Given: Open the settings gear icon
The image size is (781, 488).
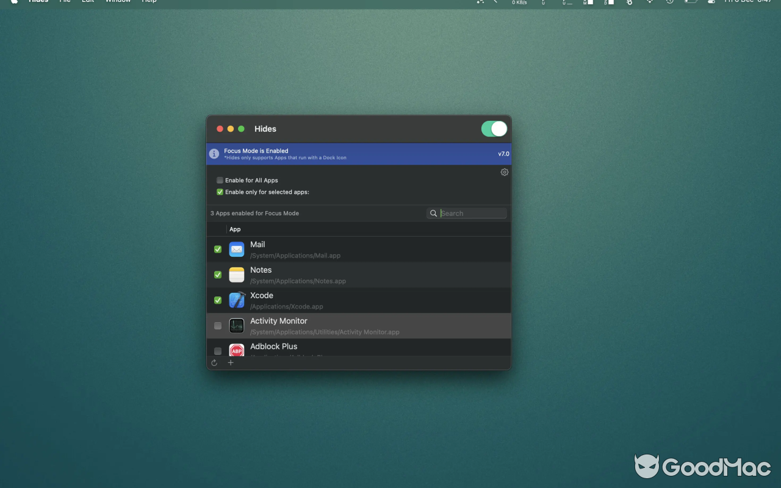Looking at the screenshot, I should pos(505,172).
